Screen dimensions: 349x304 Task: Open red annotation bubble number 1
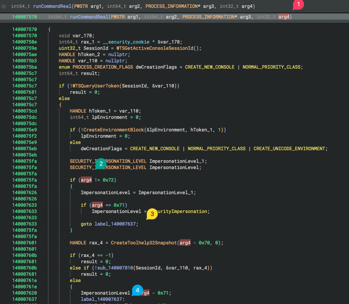click(x=298, y=5)
